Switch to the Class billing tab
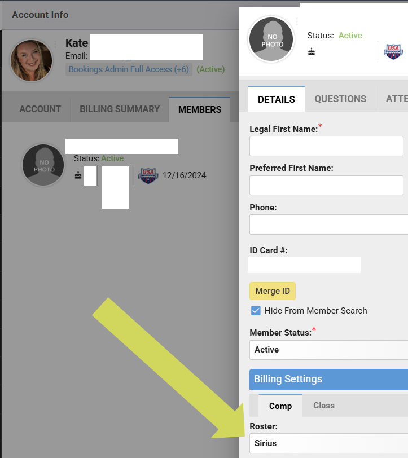This screenshot has width=408, height=458. pos(324,406)
